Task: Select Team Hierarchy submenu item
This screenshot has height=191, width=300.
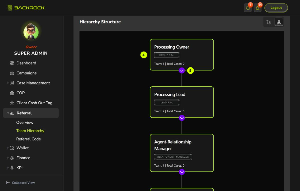Action: pyautogui.click(x=30, y=131)
